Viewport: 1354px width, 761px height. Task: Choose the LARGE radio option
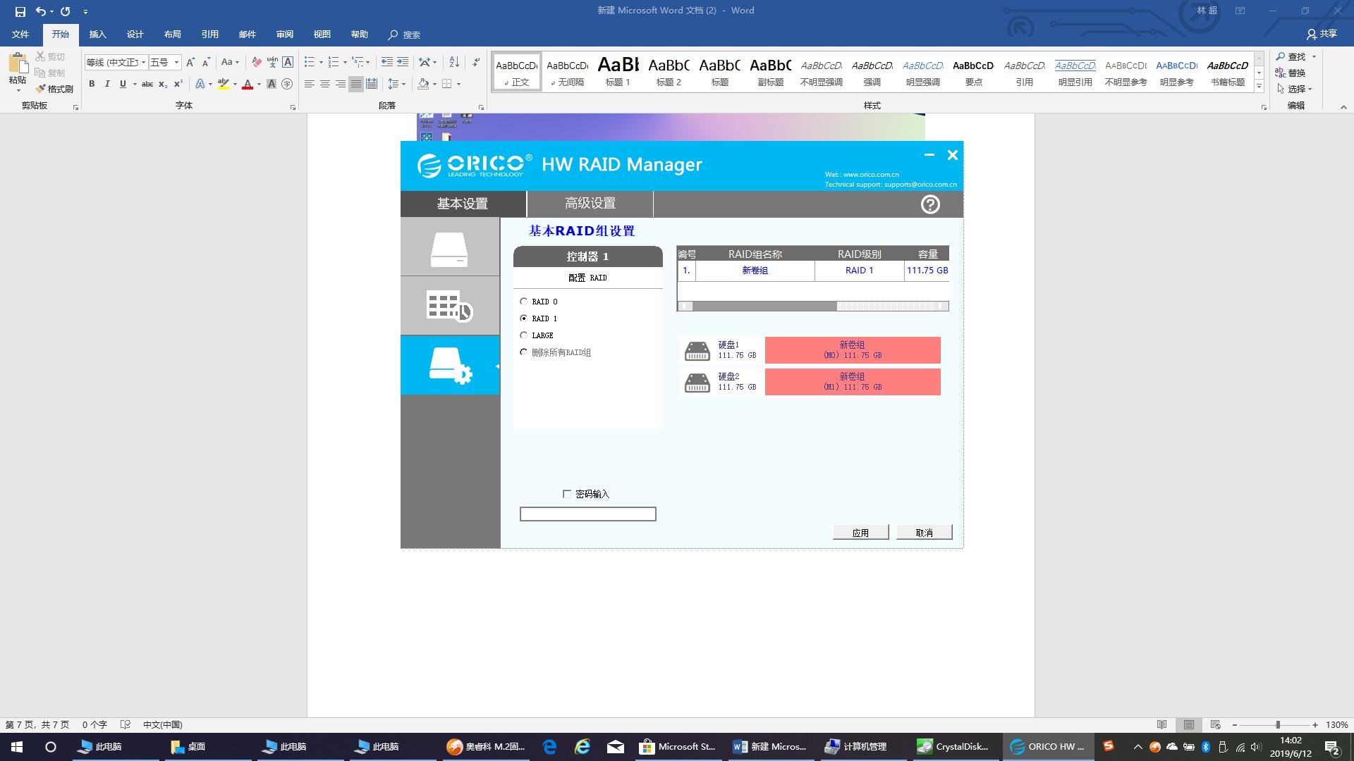pyautogui.click(x=524, y=335)
